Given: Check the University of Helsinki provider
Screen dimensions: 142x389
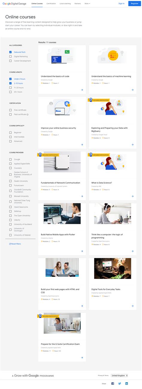Looking at the screenshot, I should 10,235.
